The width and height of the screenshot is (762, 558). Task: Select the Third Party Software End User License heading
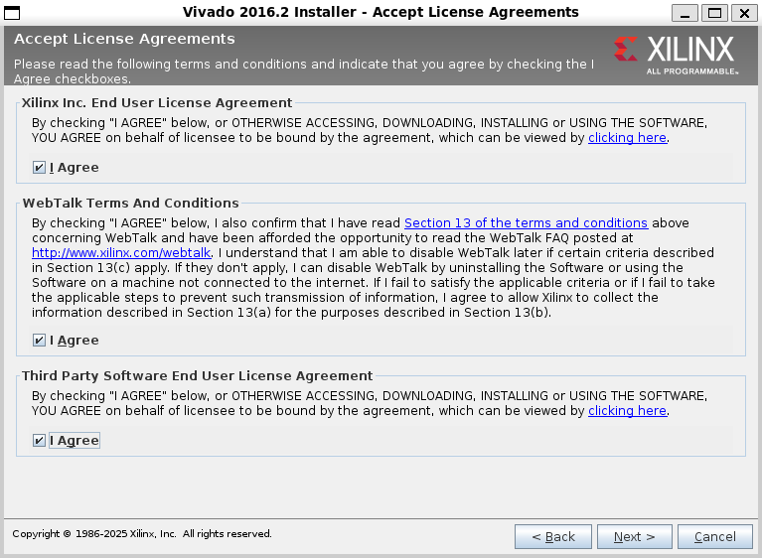pos(197,376)
